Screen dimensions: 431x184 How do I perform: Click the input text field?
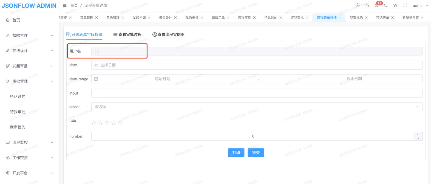(x=257, y=93)
